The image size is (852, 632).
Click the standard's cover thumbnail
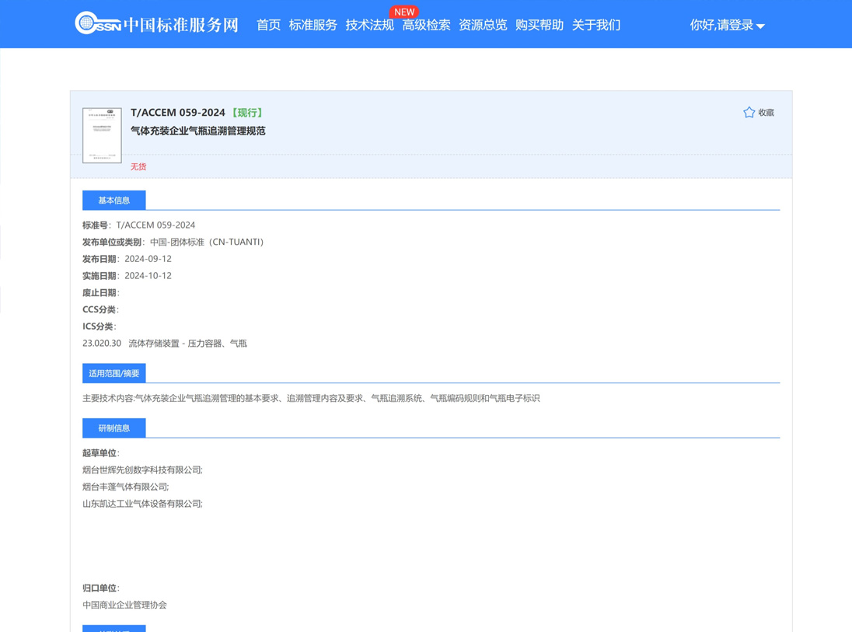pos(103,135)
